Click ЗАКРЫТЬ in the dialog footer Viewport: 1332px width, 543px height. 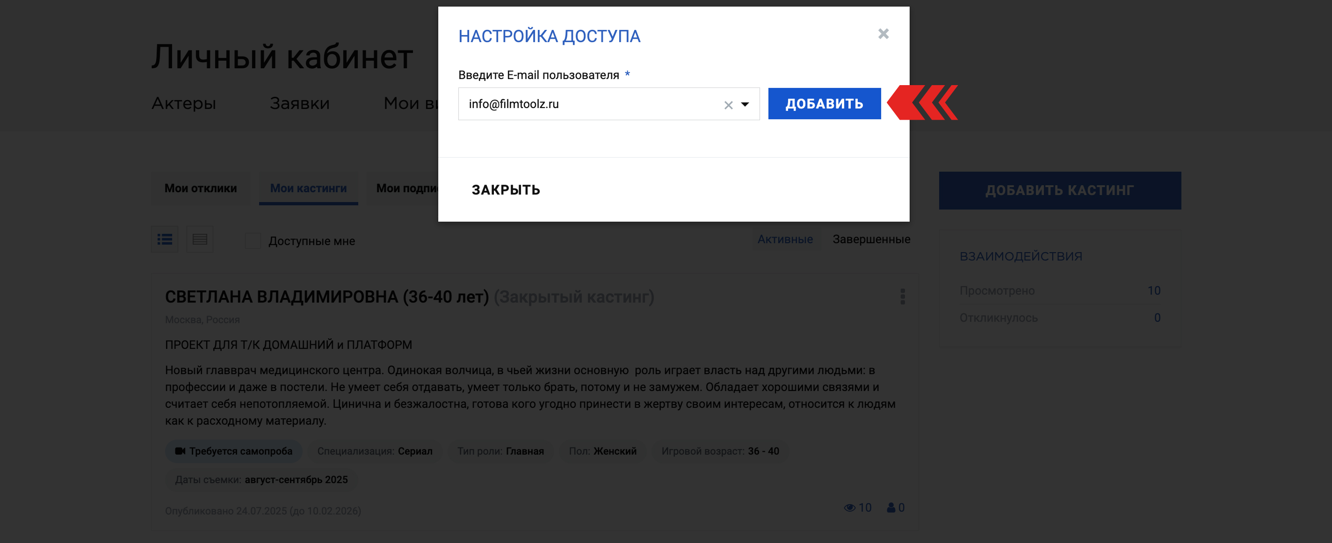tap(506, 190)
